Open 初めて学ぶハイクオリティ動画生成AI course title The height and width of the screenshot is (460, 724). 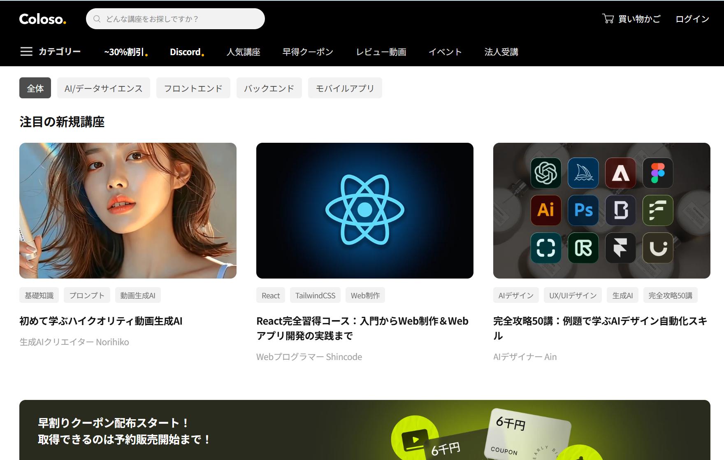[x=101, y=321]
